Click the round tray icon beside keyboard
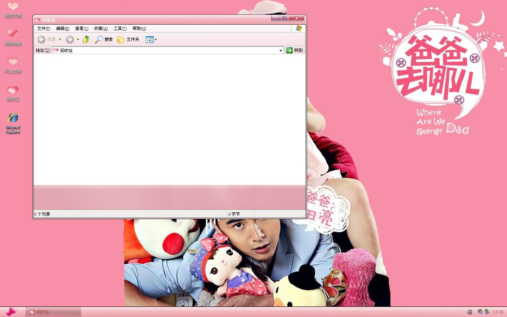507x317 pixels. (480, 311)
